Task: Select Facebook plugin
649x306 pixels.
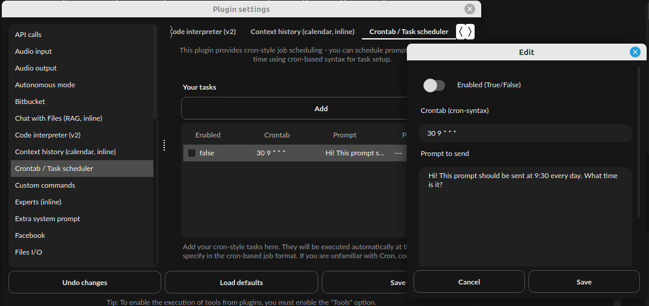Action: coord(81,235)
